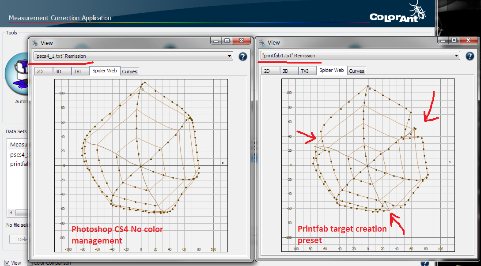The height and width of the screenshot is (266, 481).
Task: Click the ant icon in left View title bar
Action: (x=35, y=43)
